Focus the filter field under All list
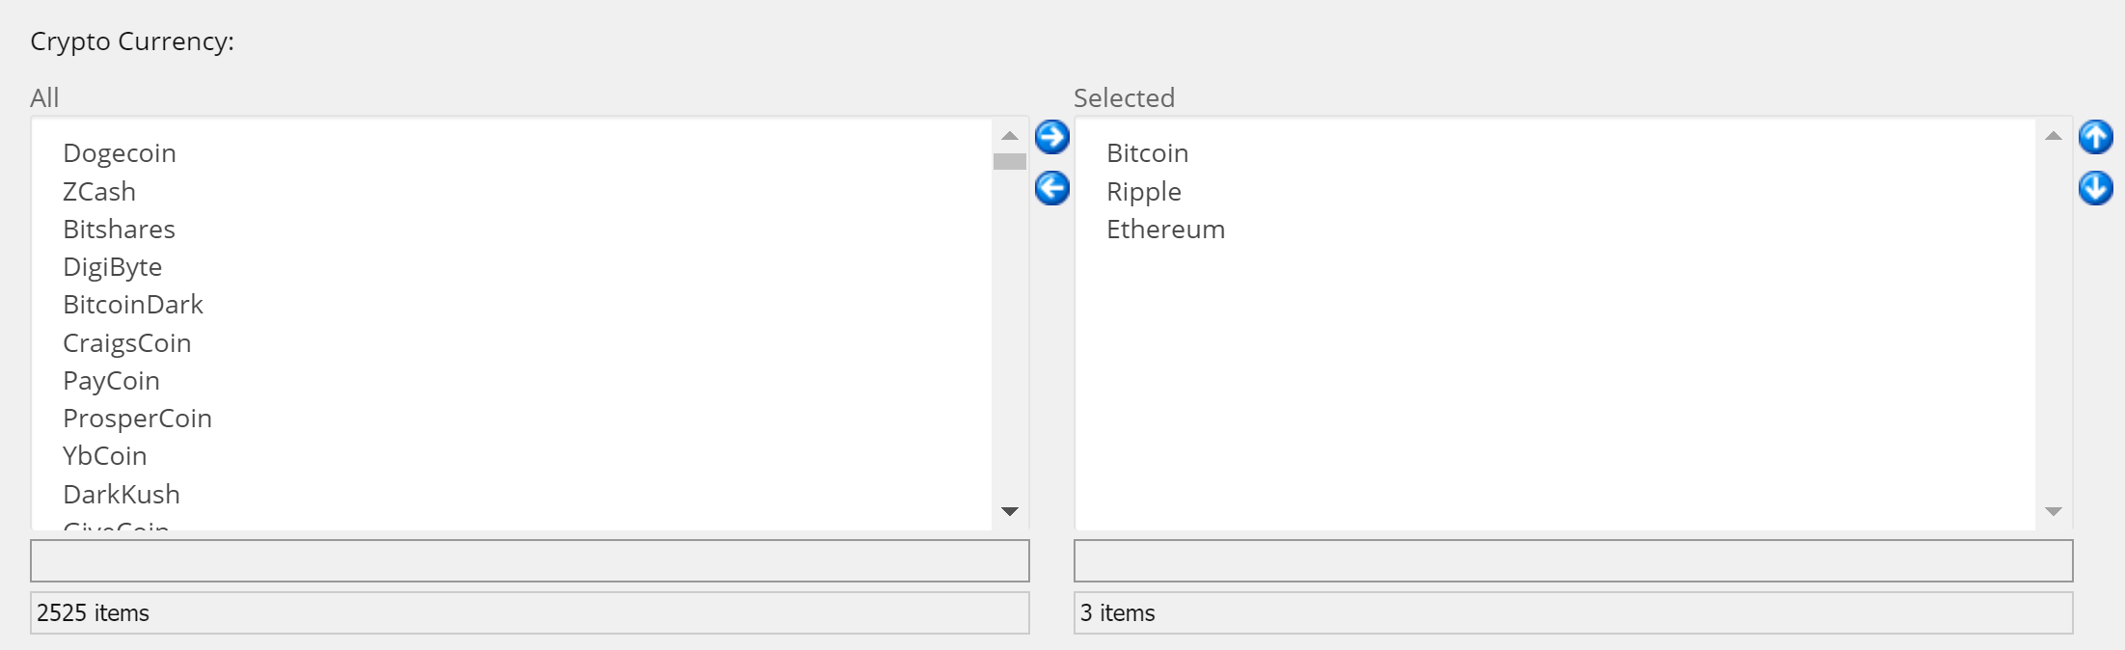Image resolution: width=2125 pixels, height=650 pixels. click(530, 560)
